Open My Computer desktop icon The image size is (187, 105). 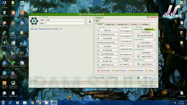pos(4,5)
